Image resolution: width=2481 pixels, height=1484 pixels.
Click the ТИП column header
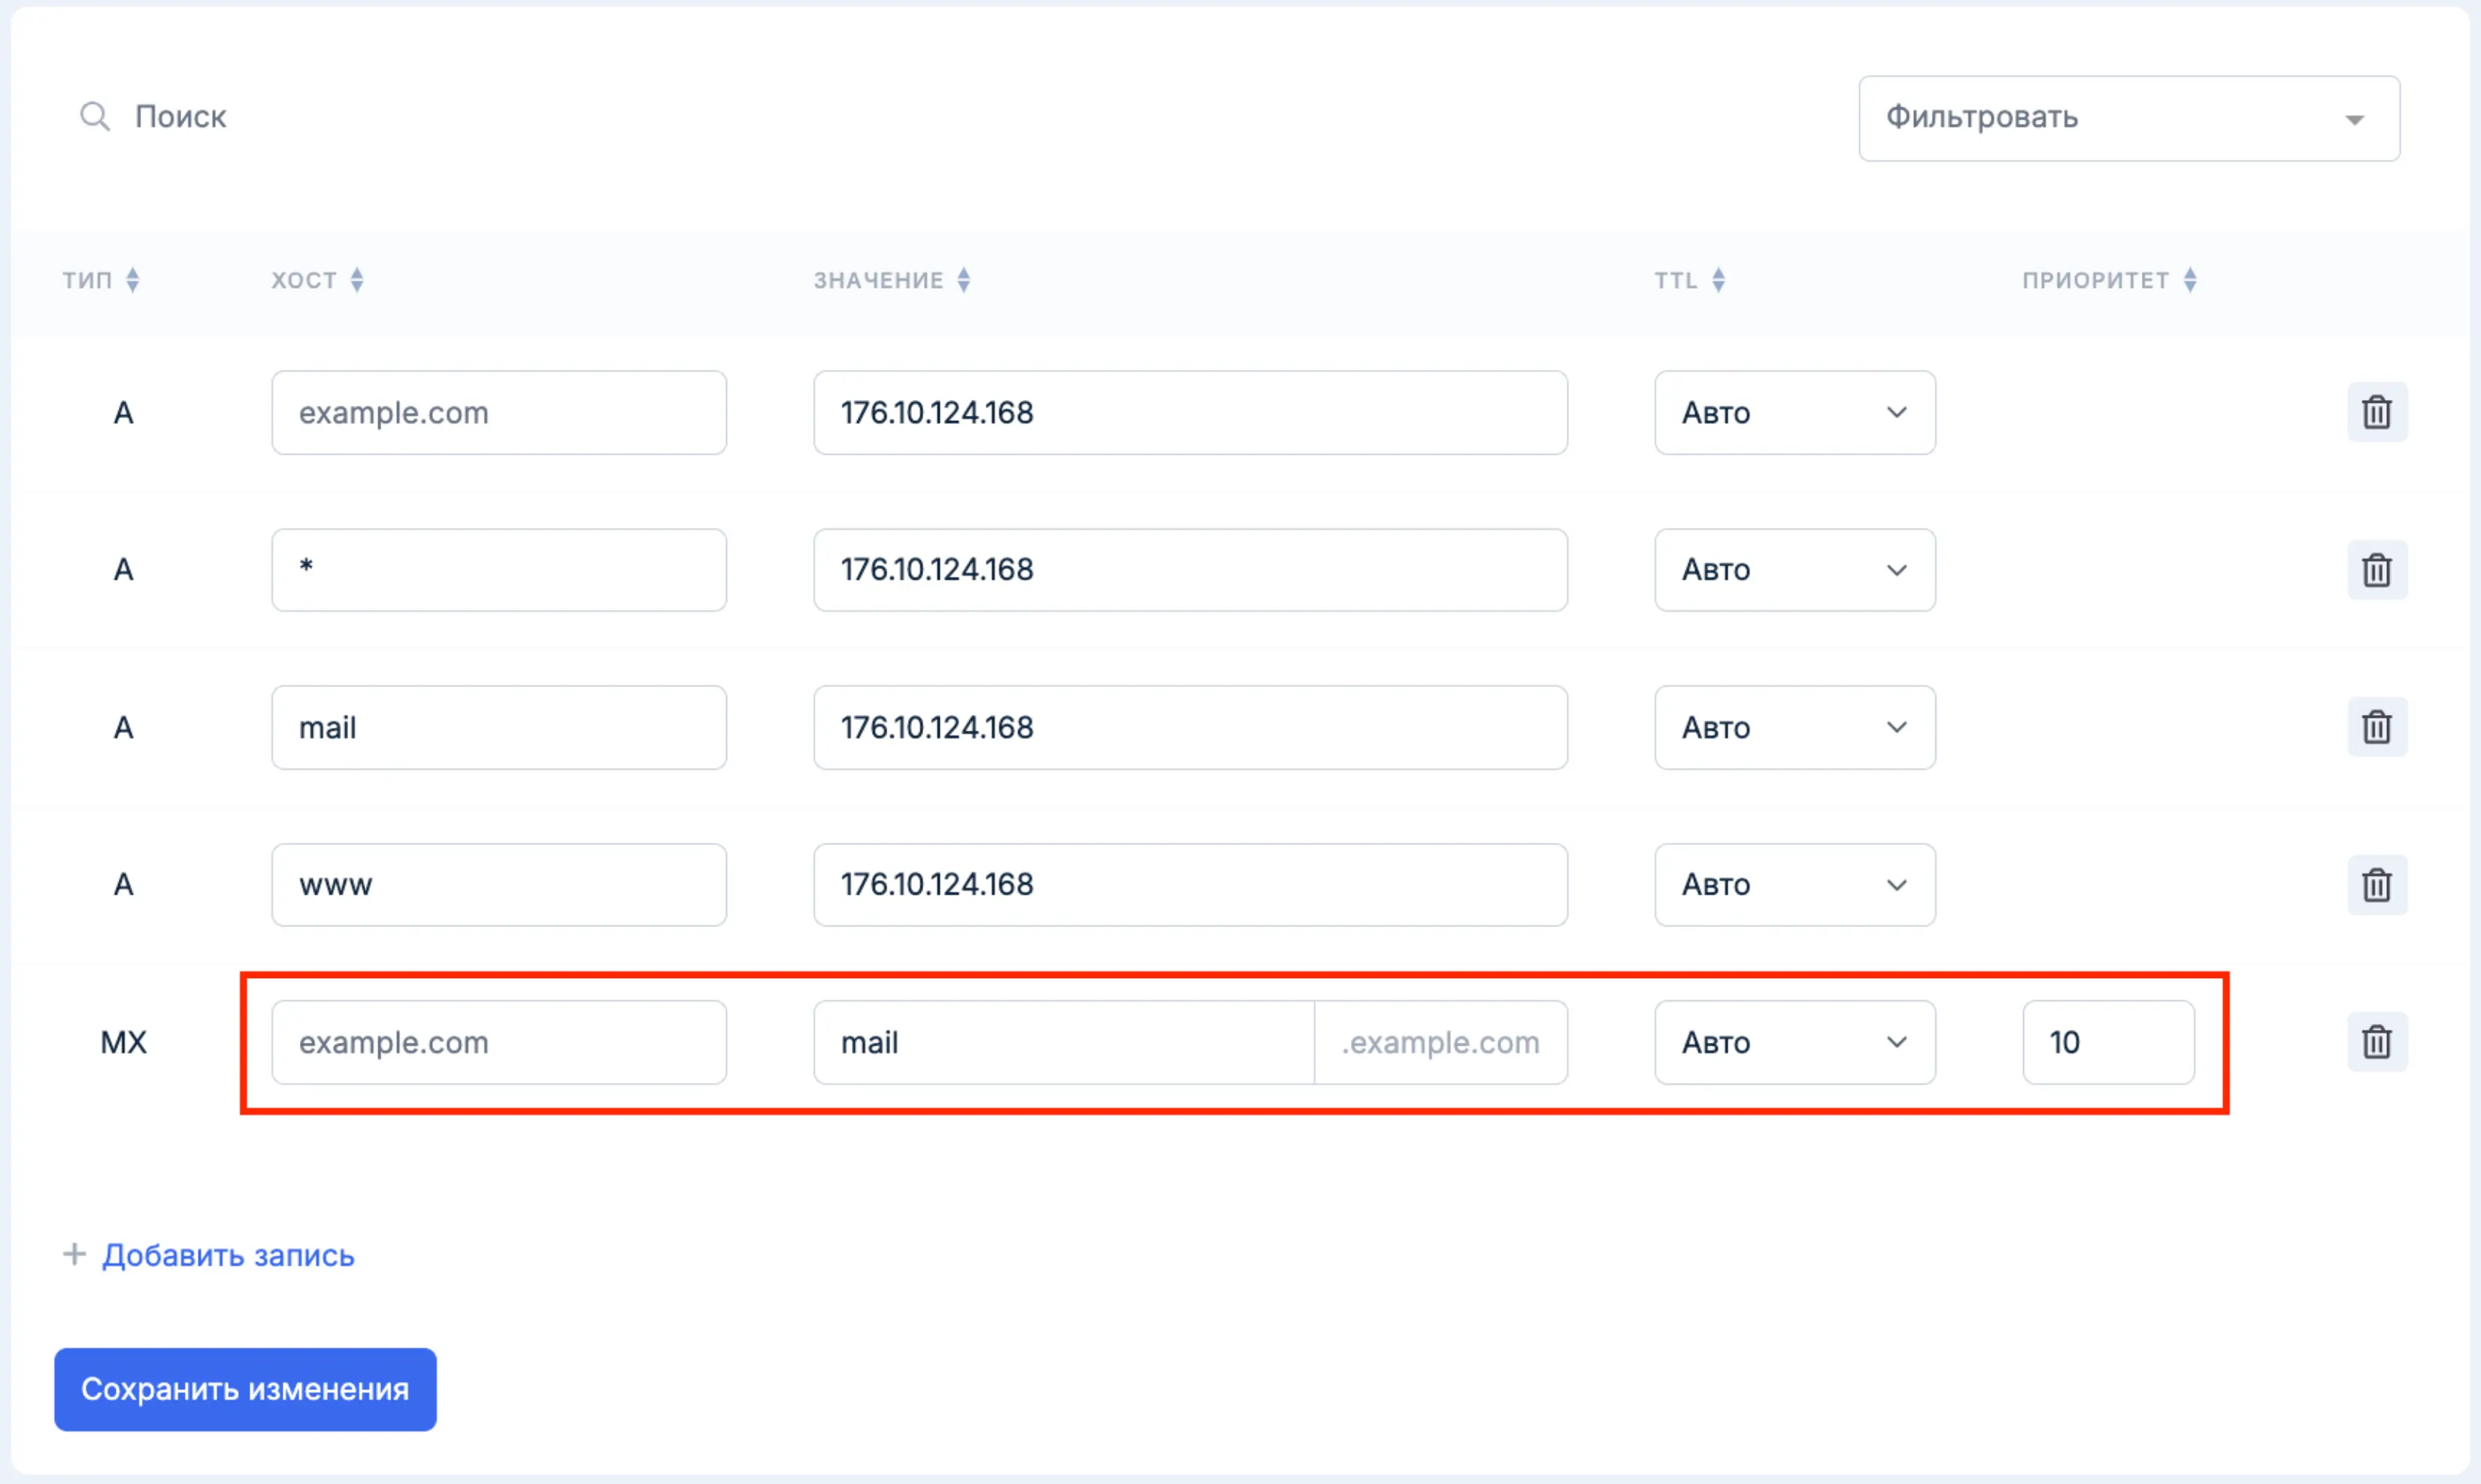[x=87, y=280]
